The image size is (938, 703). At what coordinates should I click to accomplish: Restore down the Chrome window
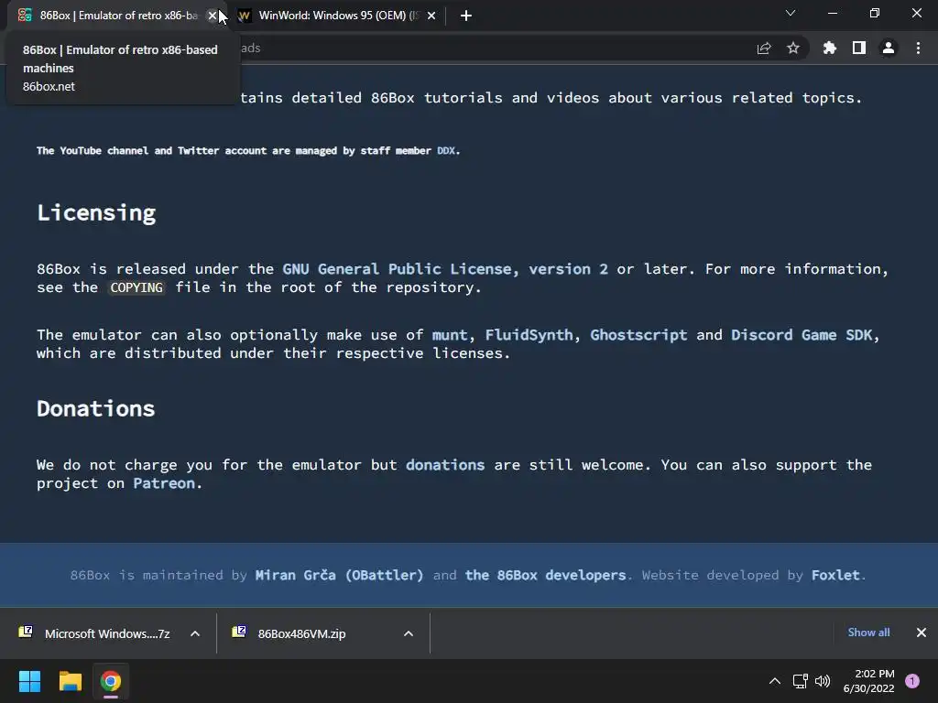875,13
